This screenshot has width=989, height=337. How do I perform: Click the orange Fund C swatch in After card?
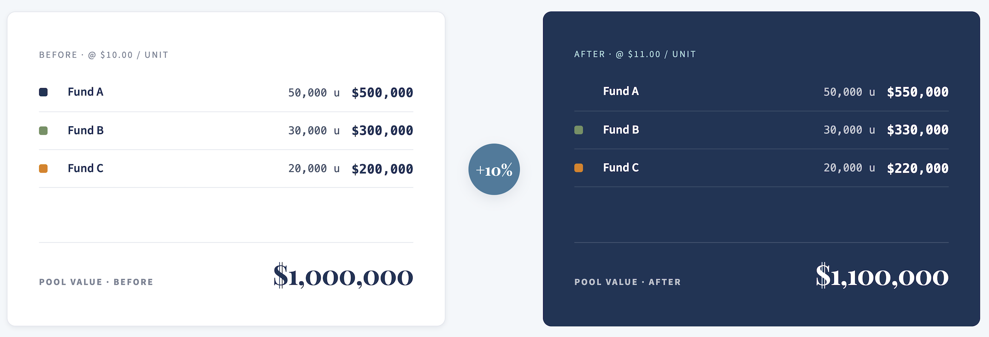(x=579, y=168)
